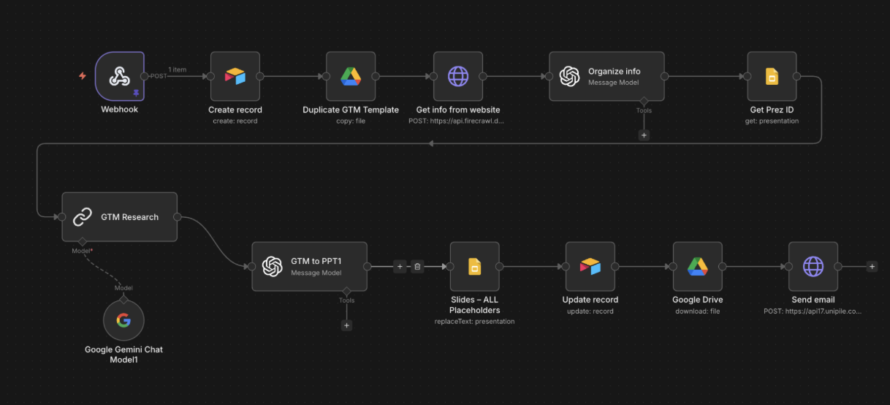
Task: Click the chain icon in GTM Research node
Action: 83,216
